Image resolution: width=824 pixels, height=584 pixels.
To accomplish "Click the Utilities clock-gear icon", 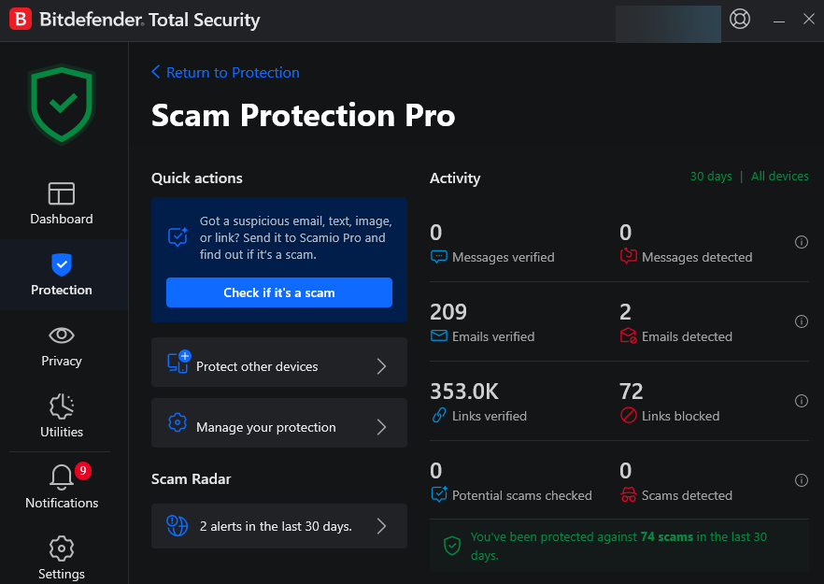I will [62, 406].
